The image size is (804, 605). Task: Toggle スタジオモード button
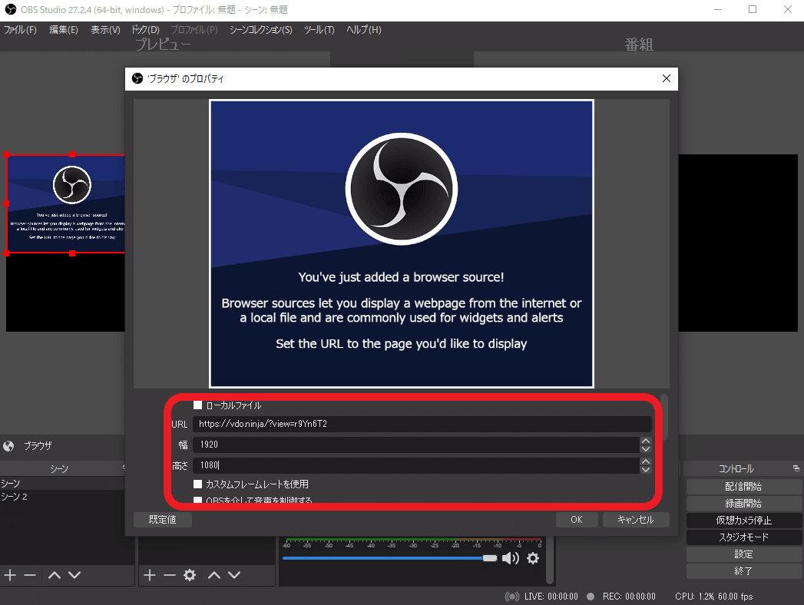[744, 537]
